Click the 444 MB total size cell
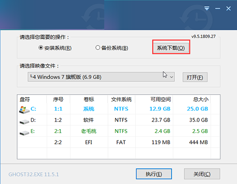This screenshot has width=237, height=184. coord(199,142)
